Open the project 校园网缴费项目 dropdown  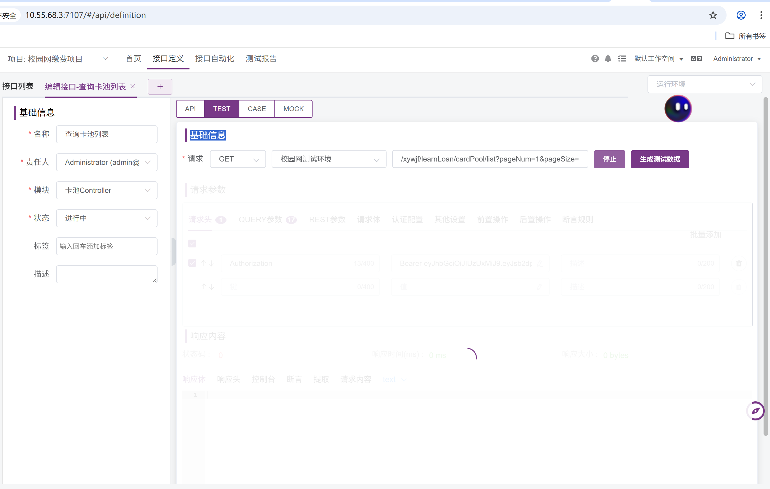pyautogui.click(x=58, y=59)
